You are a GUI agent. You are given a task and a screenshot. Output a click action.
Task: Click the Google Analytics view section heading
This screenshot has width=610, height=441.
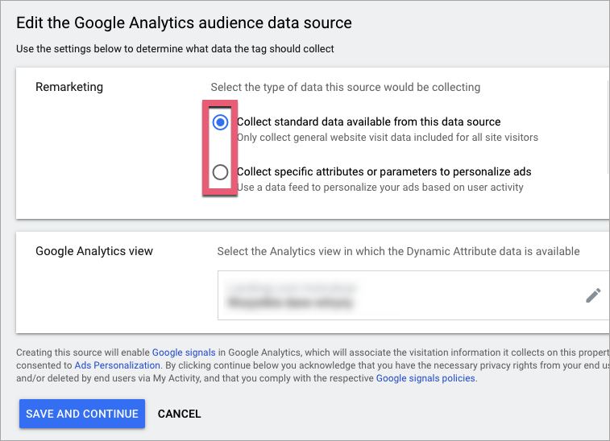pos(94,251)
